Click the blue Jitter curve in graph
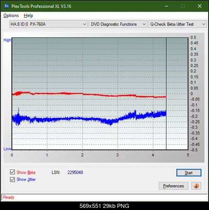 (90, 119)
